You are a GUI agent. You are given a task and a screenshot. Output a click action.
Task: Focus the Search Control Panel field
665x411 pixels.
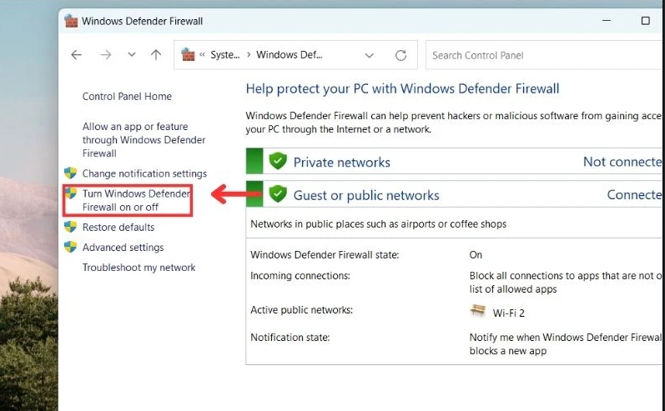point(545,55)
